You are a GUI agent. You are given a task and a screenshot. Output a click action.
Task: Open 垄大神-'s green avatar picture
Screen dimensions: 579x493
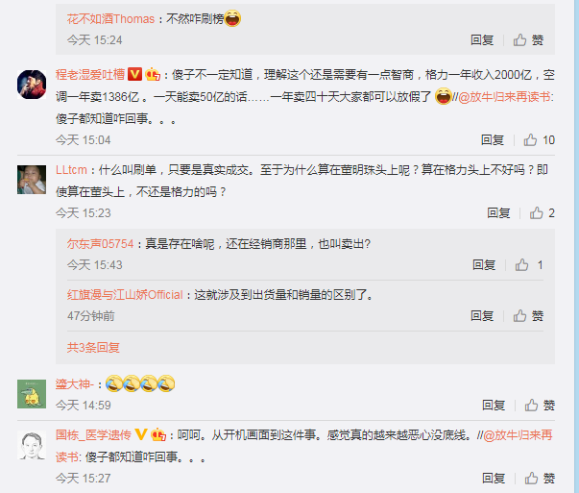[x=32, y=394]
